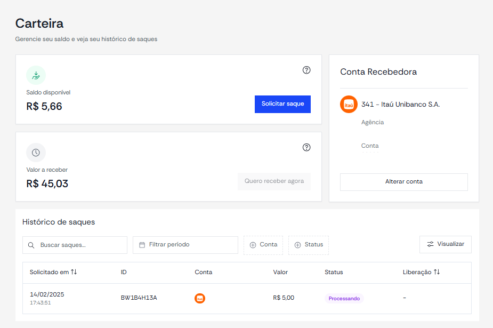Image resolution: width=493 pixels, height=328 pixels.
Task: Click the green hand-deposit balance icon
Action: point(36,76)
